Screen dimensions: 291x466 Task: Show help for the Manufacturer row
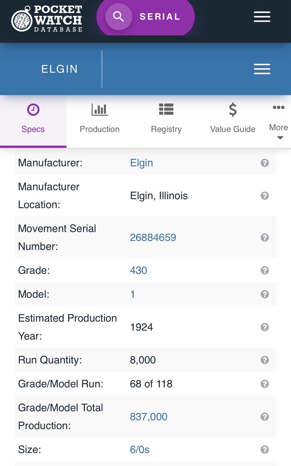[x=264, y=163]
